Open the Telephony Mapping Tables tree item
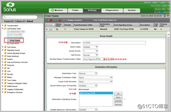 [x=17, y=83]
